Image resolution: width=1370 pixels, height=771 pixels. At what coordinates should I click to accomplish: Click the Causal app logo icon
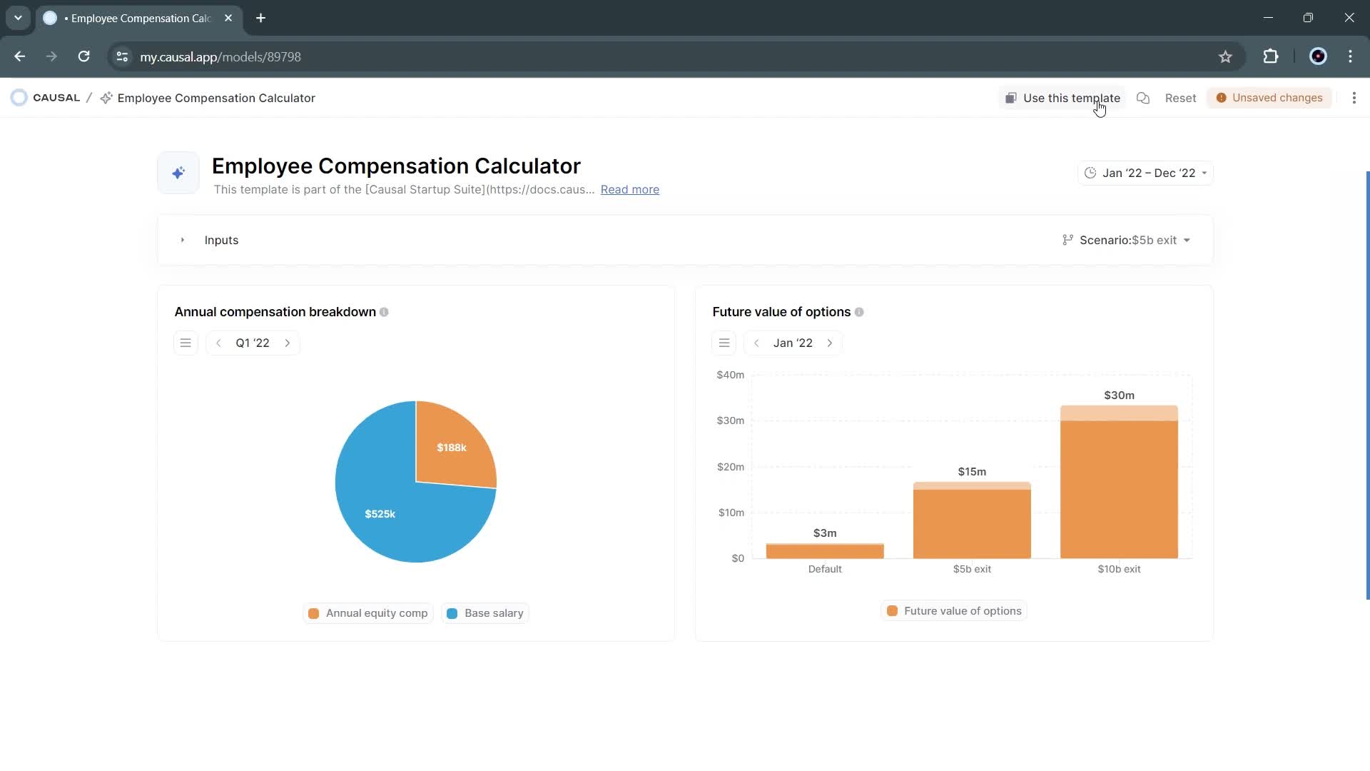point(18,98)
